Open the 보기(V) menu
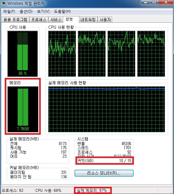This screenshot has height=194, width=174. 43,11
